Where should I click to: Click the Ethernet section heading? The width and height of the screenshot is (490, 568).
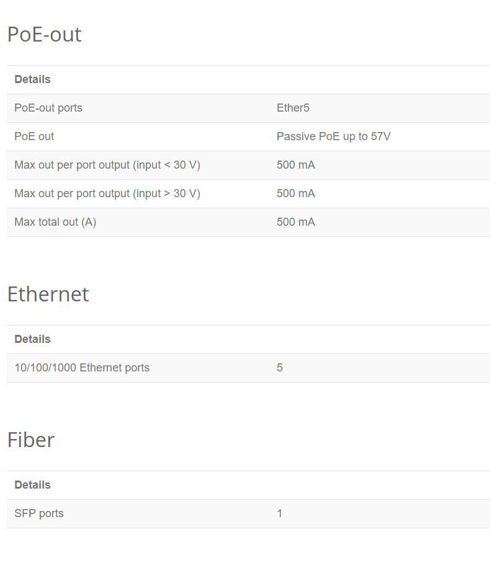[x=48, y=294]
